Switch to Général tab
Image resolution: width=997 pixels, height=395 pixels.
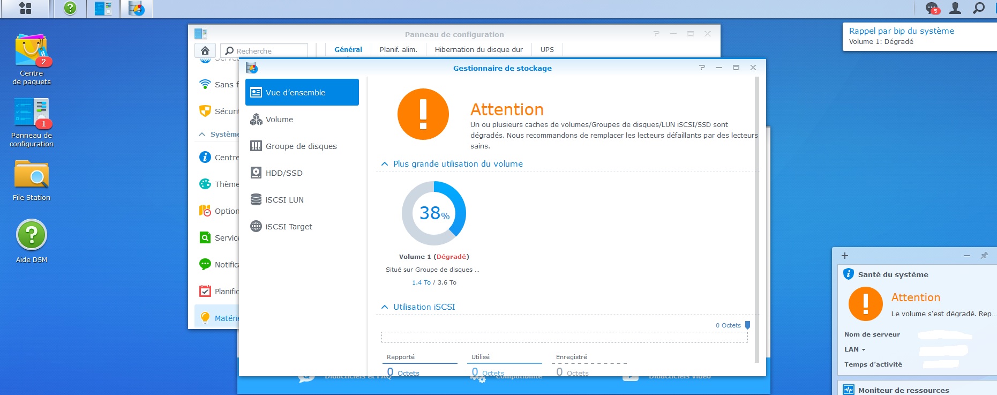(x=348, y=49)
